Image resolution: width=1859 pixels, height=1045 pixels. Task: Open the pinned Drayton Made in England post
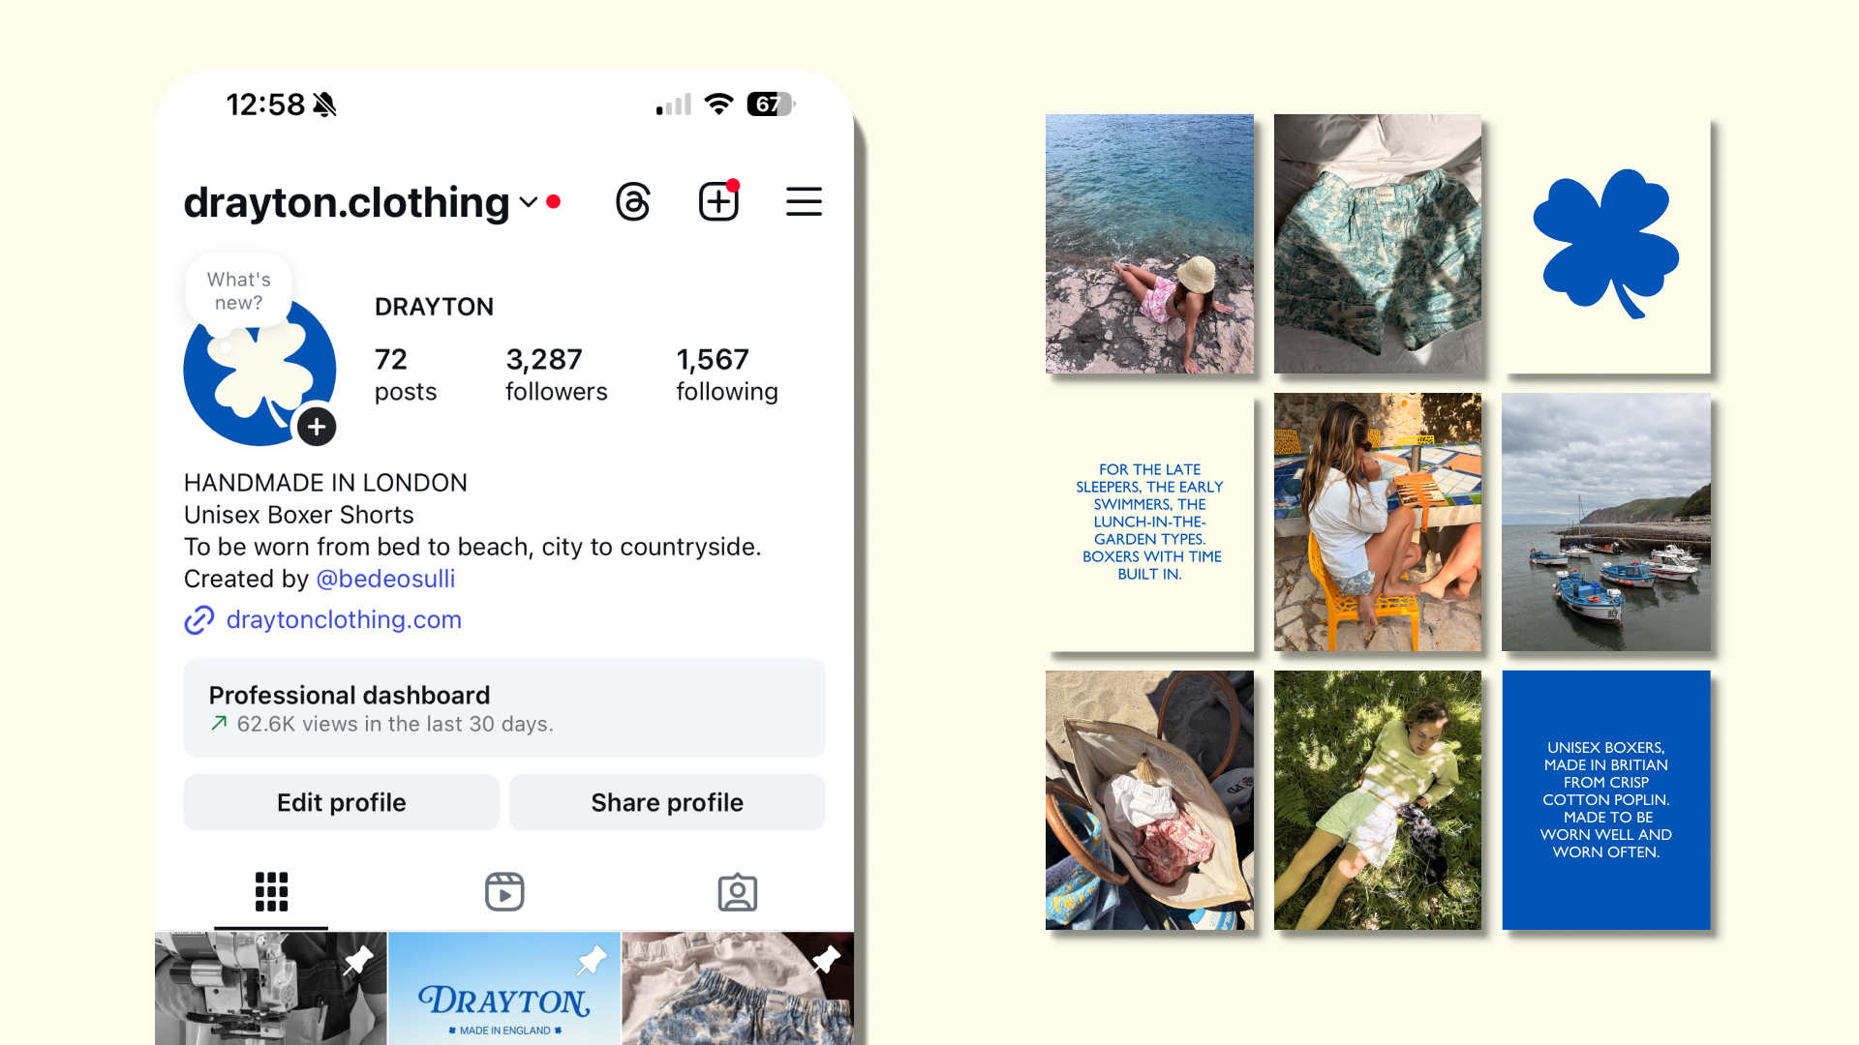(x=504, y=988)
